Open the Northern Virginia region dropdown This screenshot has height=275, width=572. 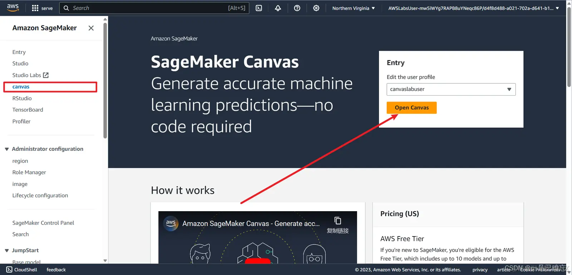[354, 8]
